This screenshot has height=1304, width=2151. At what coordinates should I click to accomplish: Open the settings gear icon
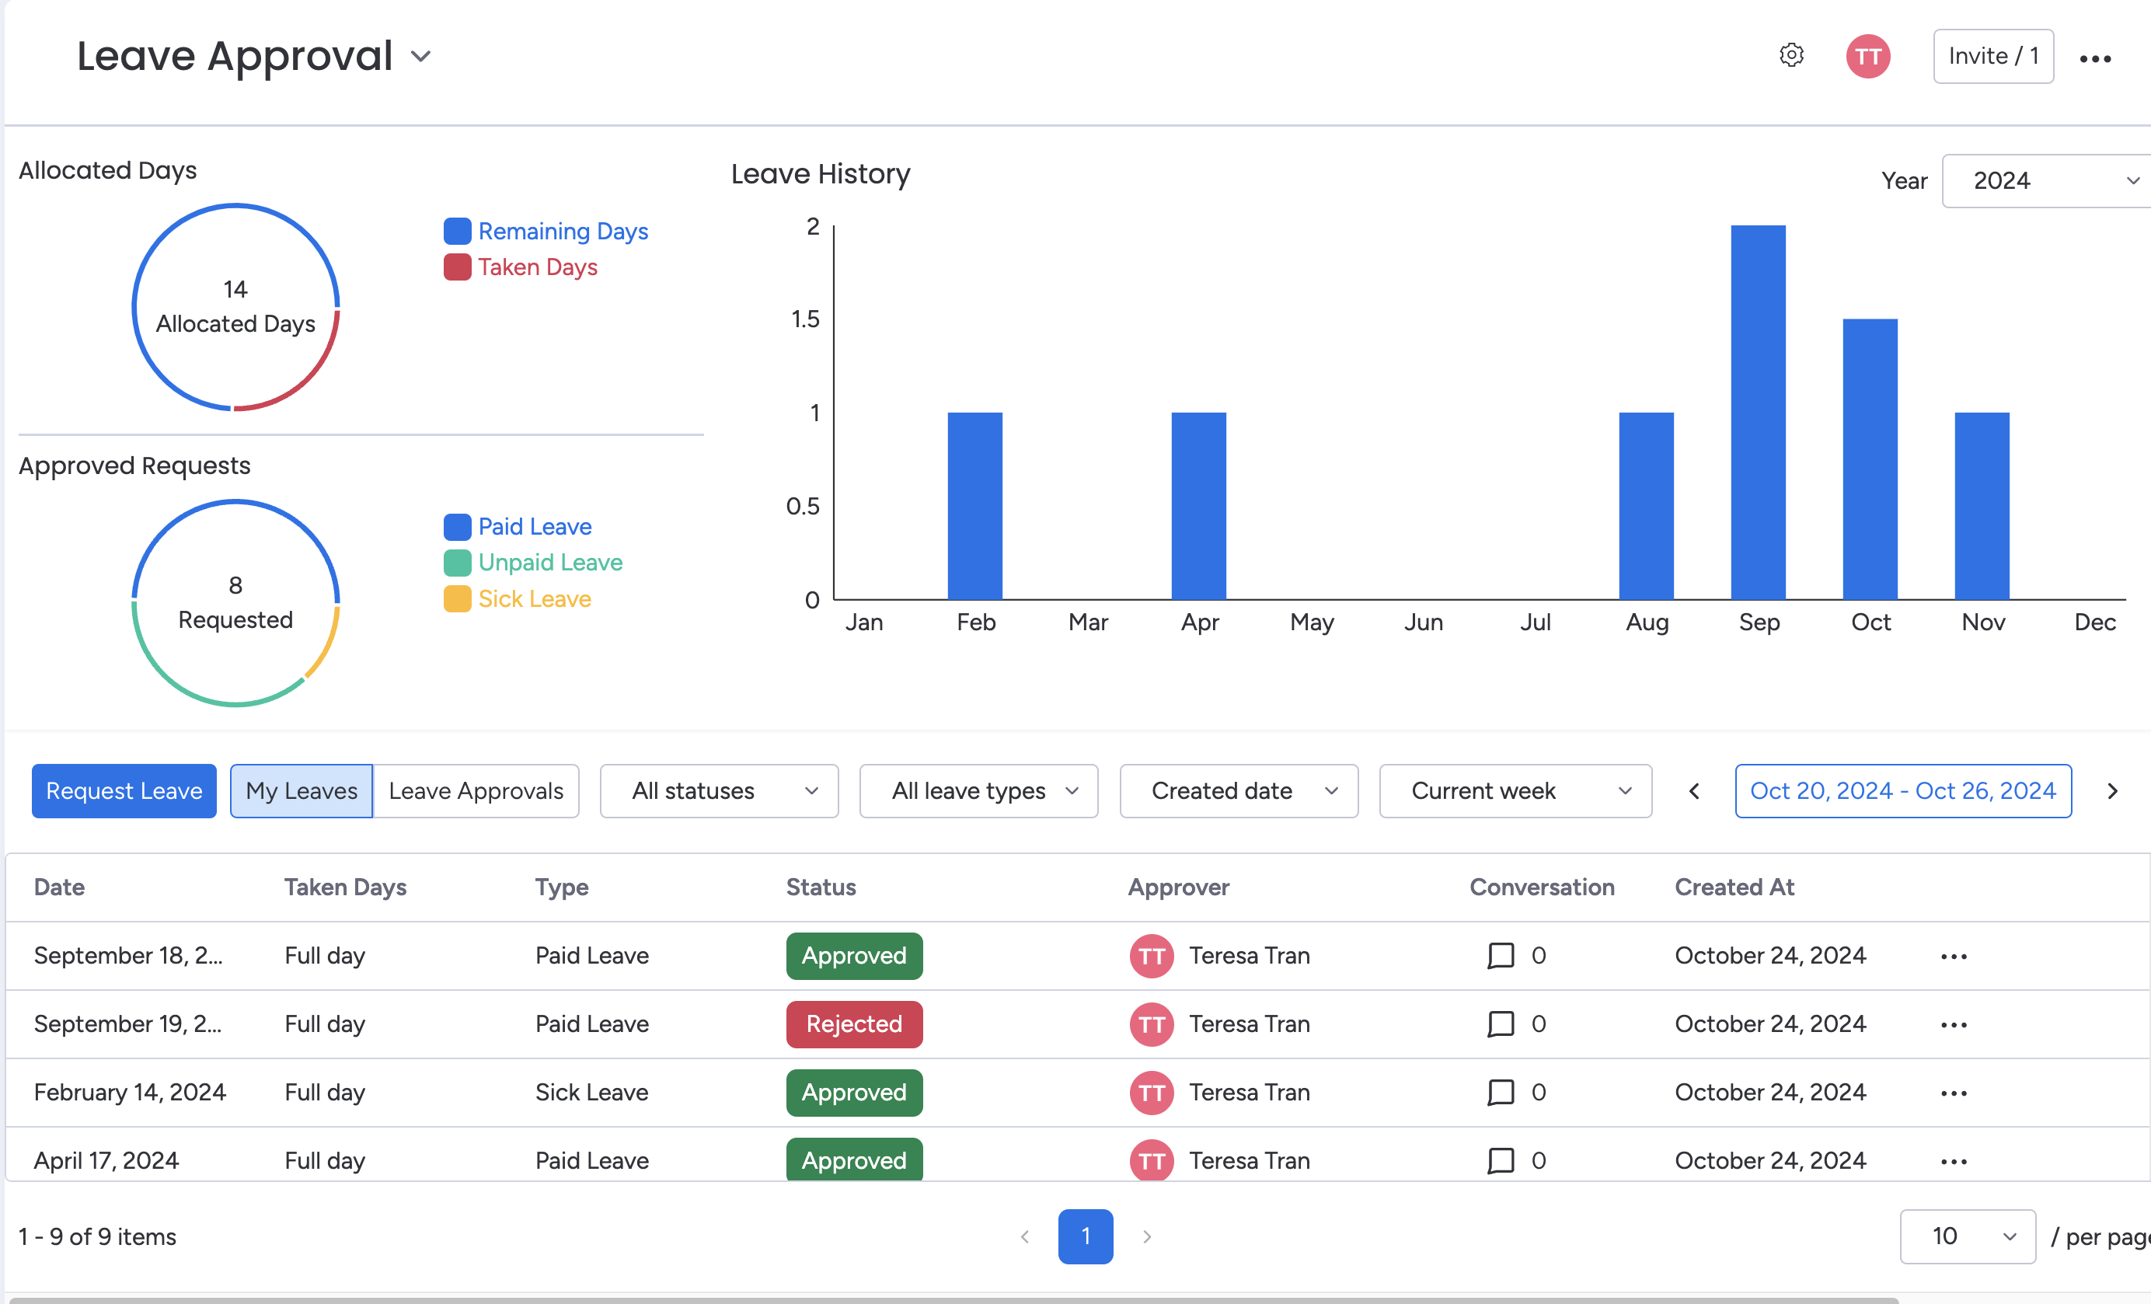tap(1791, 55)
